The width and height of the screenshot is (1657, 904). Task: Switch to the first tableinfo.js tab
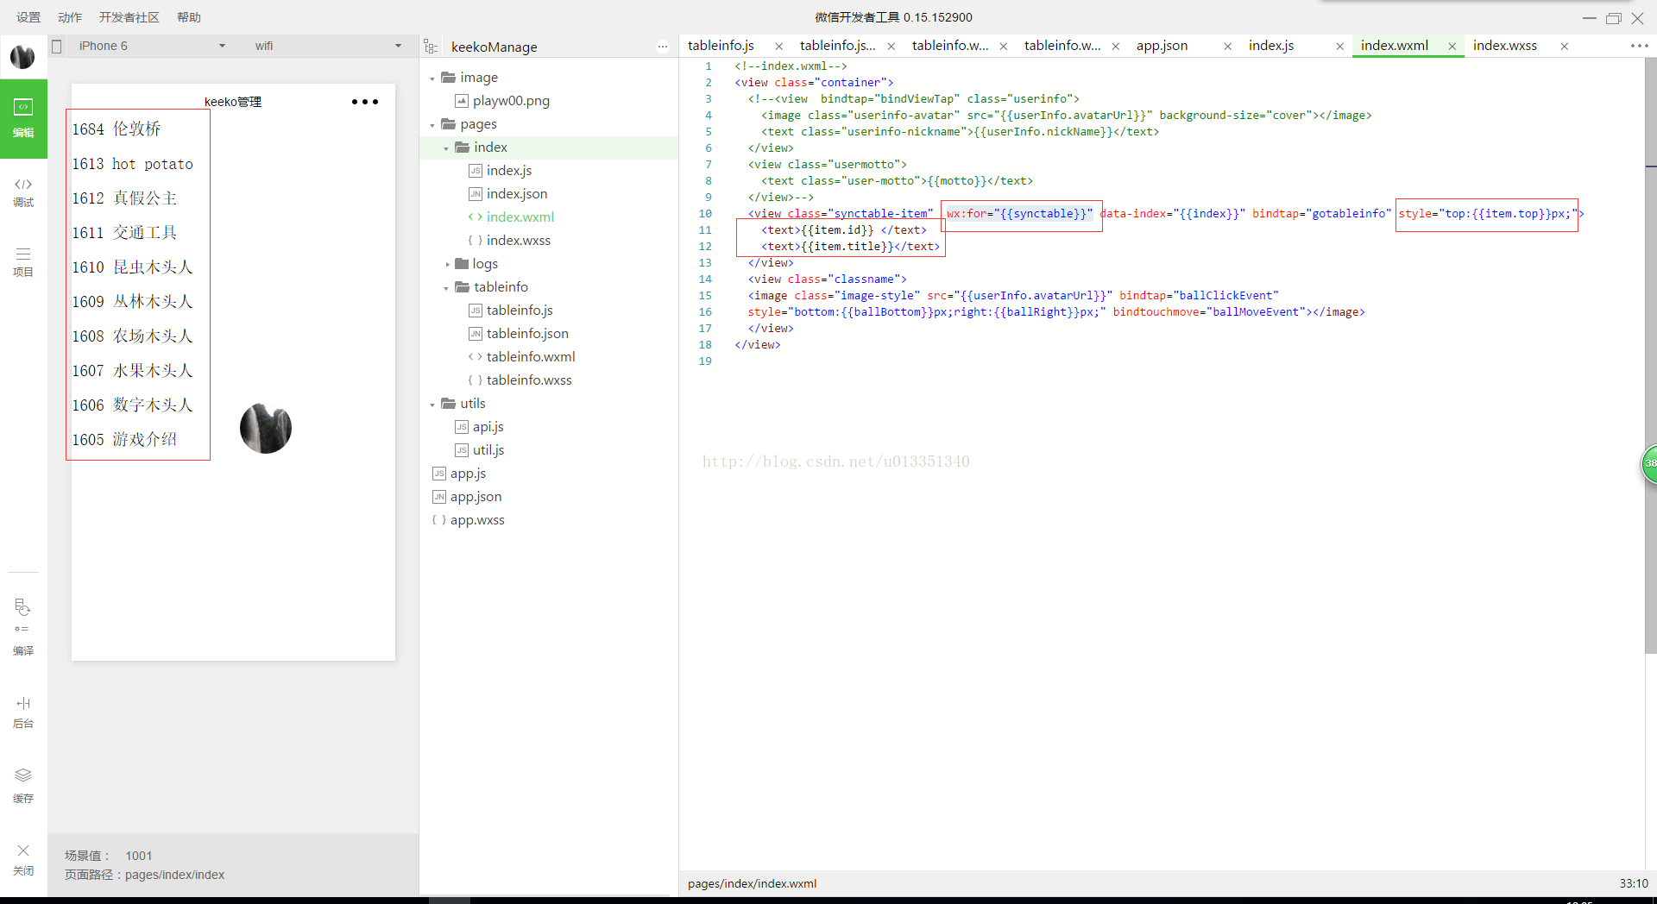[721, 46]
